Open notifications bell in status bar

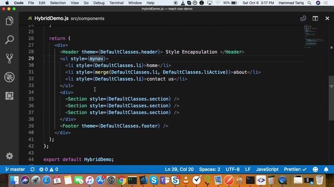[326, 169]
